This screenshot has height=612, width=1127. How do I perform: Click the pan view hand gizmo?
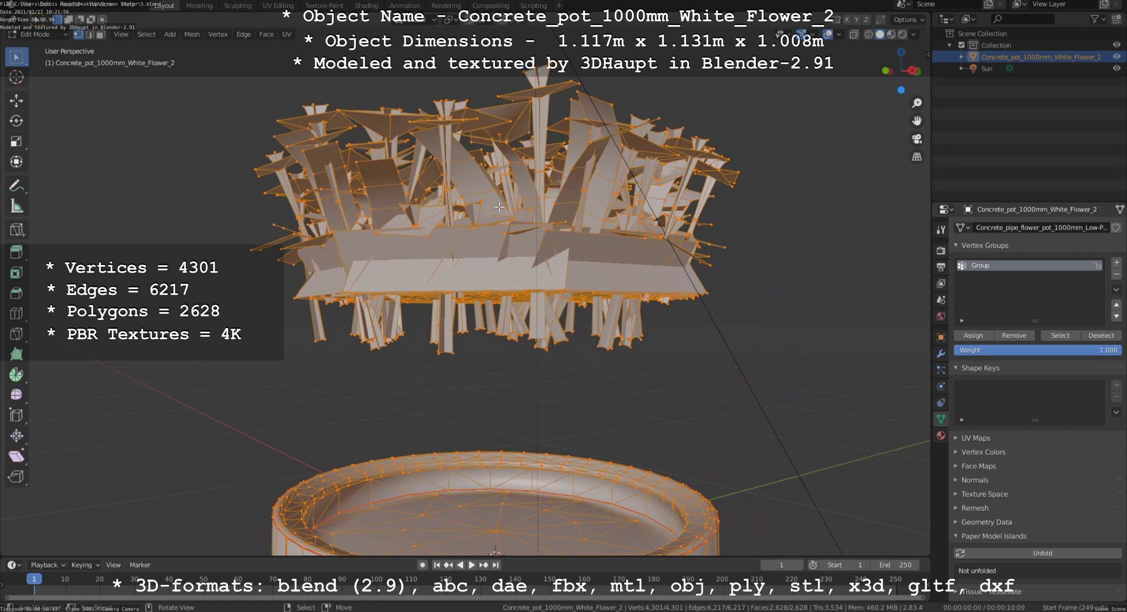(x=917, y=121)
